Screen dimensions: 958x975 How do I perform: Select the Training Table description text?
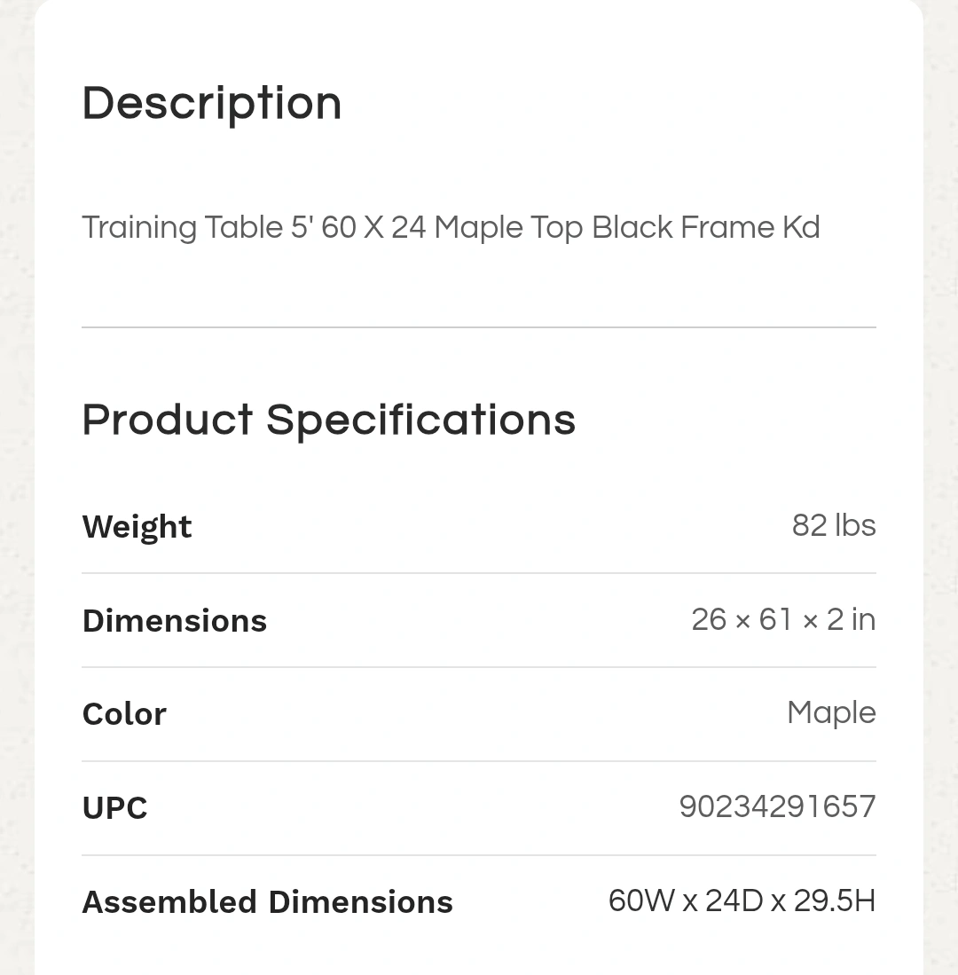(x=452, y=228)
